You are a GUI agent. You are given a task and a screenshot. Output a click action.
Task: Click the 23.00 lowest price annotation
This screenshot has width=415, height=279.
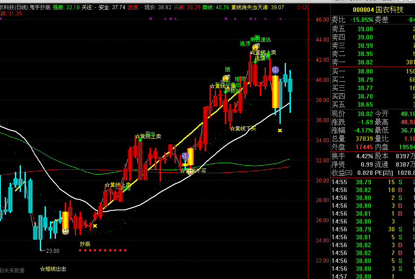52,251
